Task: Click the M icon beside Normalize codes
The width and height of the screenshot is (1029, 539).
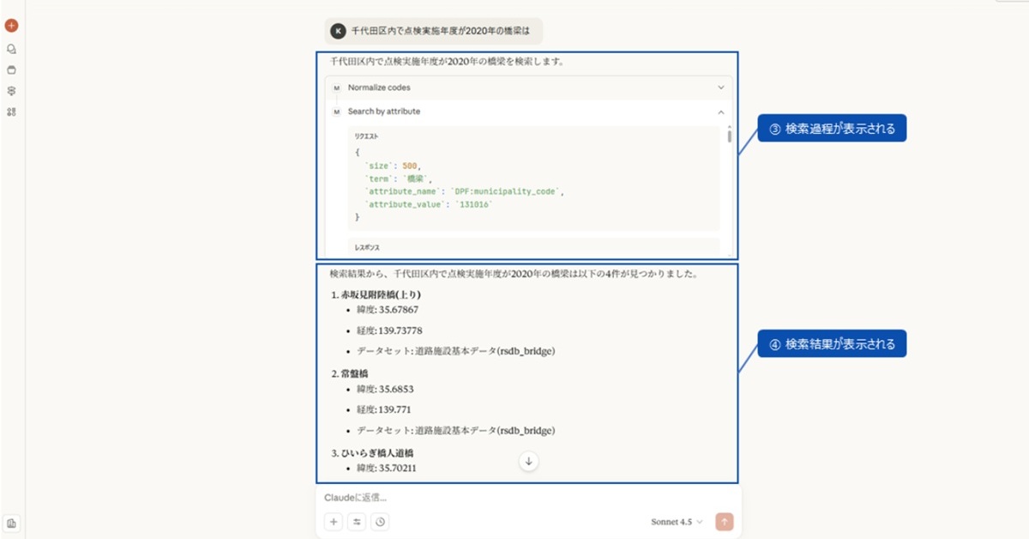Action: click(x=337, y=88)
